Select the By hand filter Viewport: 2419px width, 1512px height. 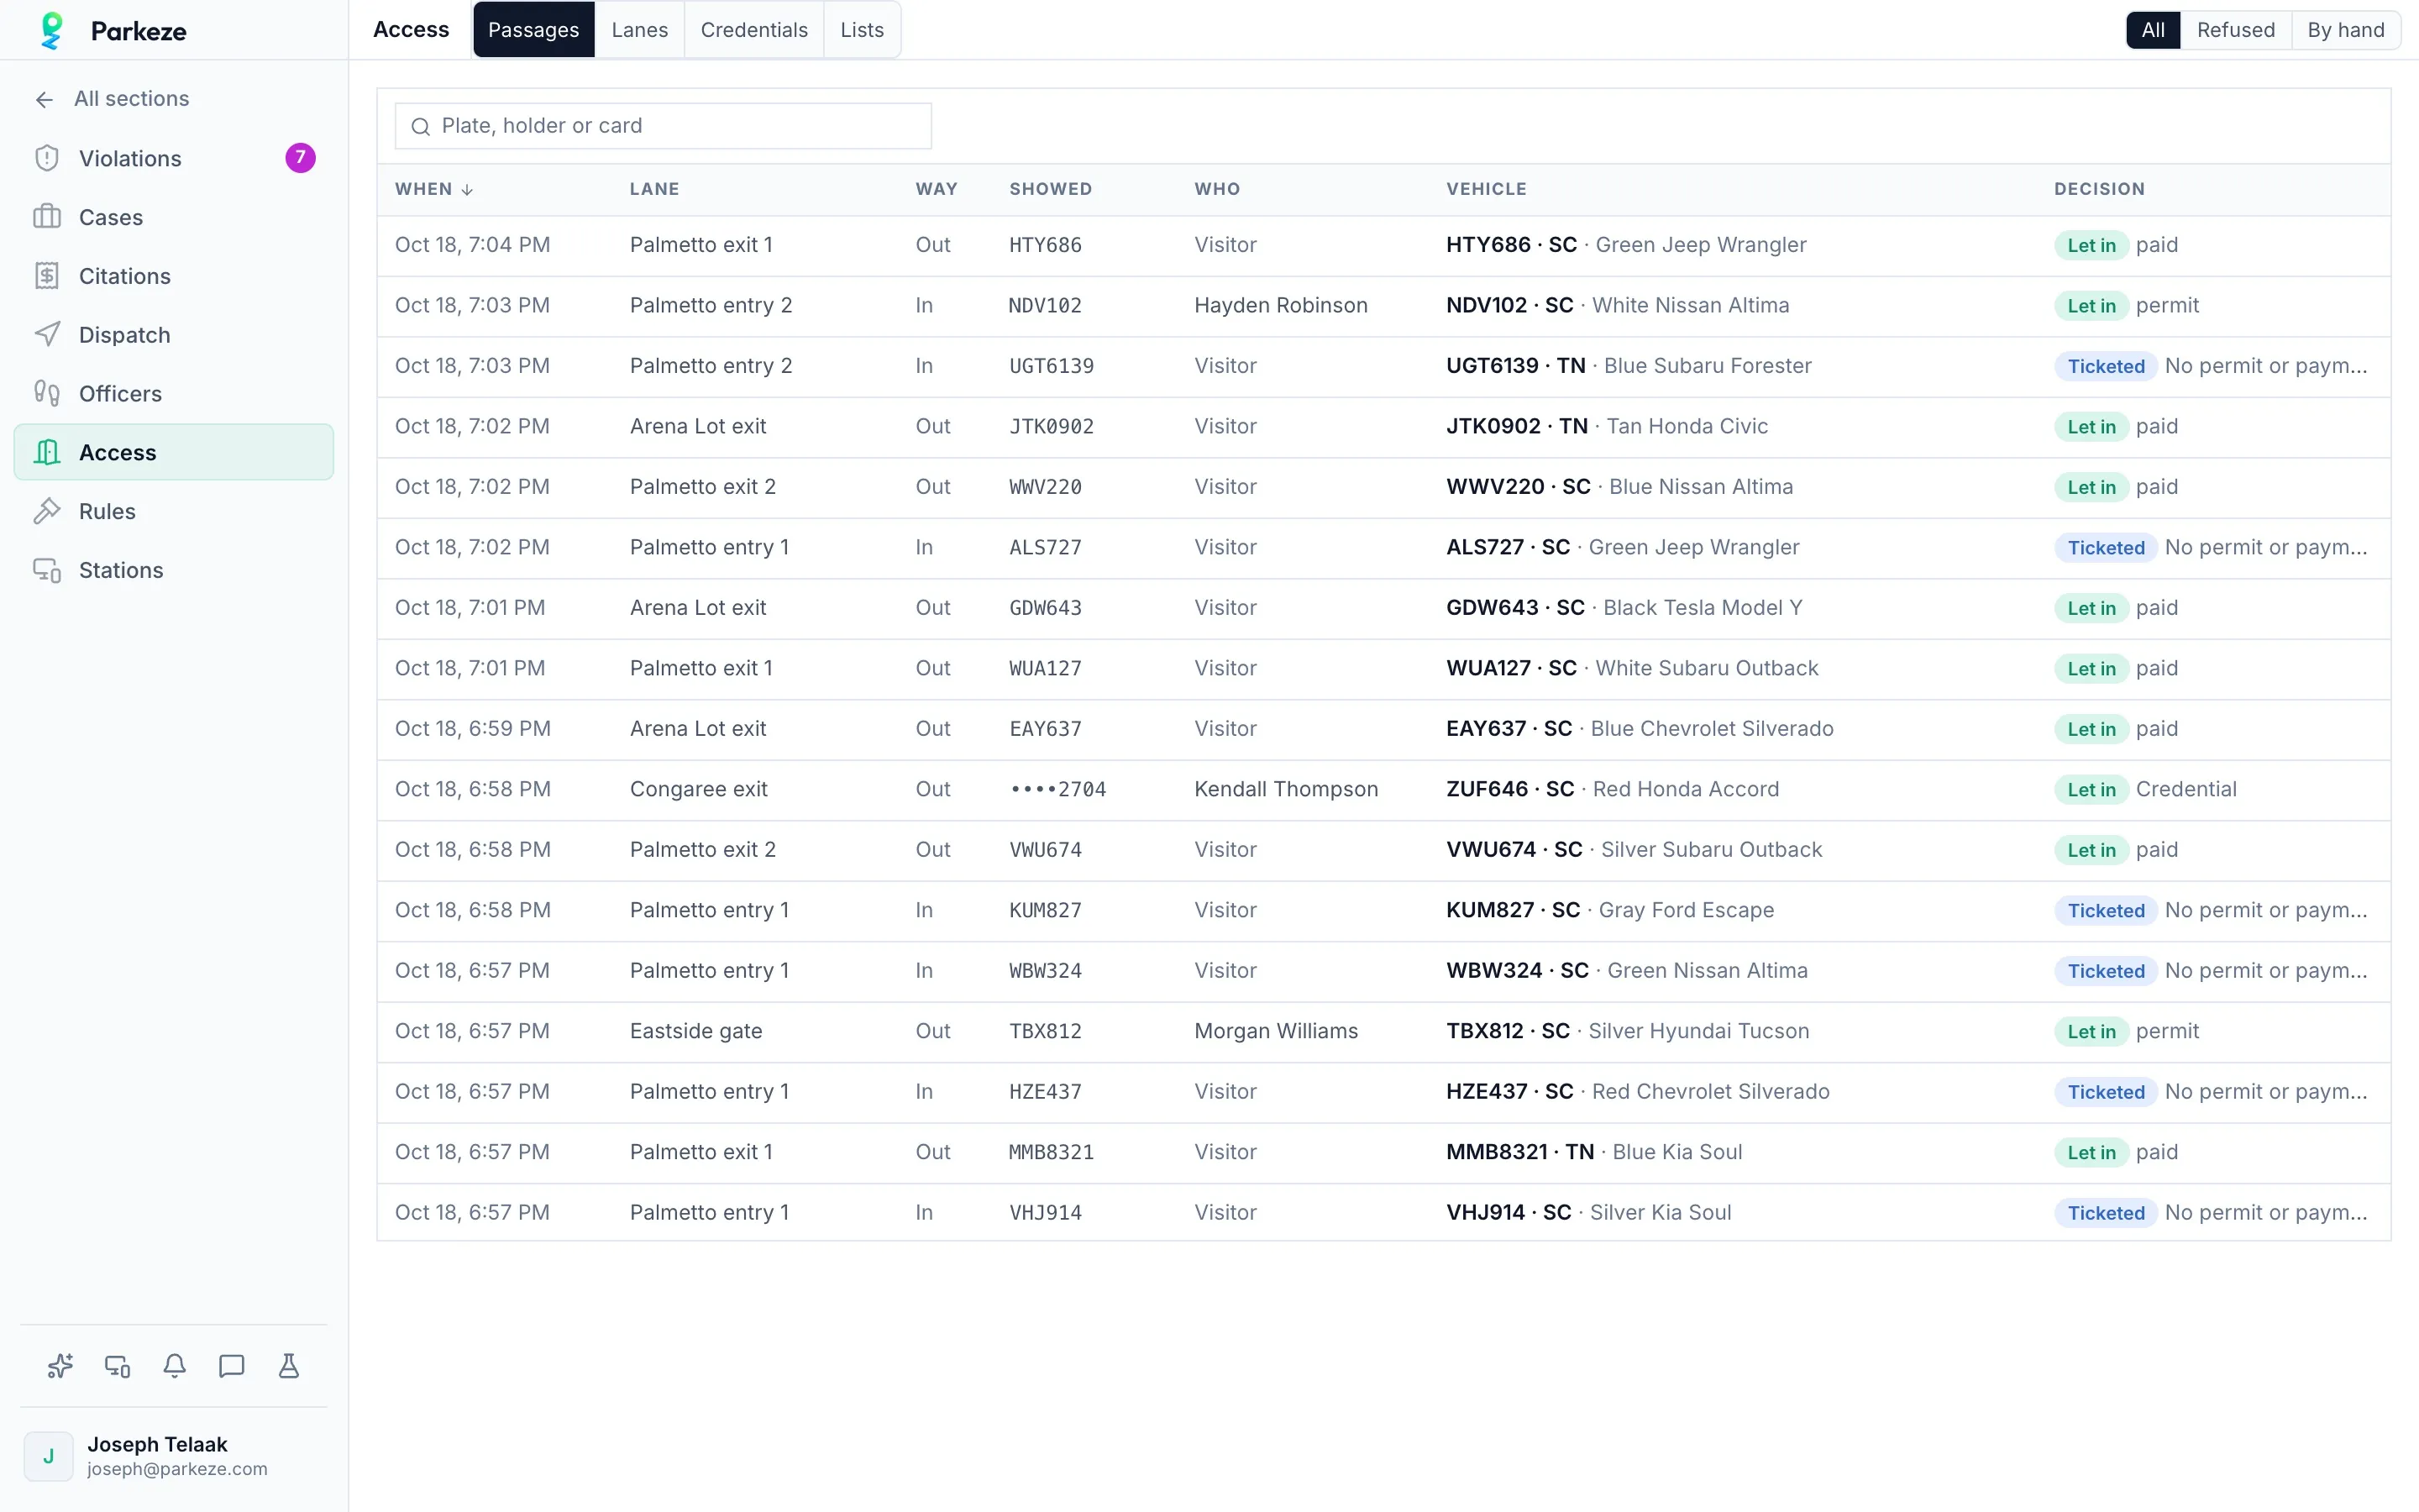click(x=2345, y=30)
